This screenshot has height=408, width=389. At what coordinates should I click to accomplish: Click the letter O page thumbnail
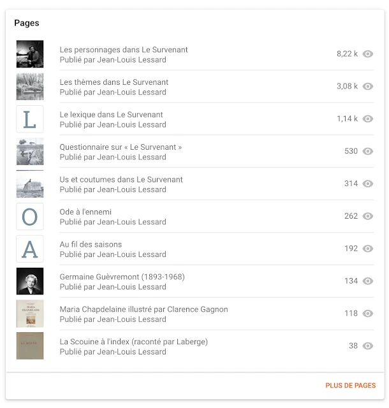30,217
